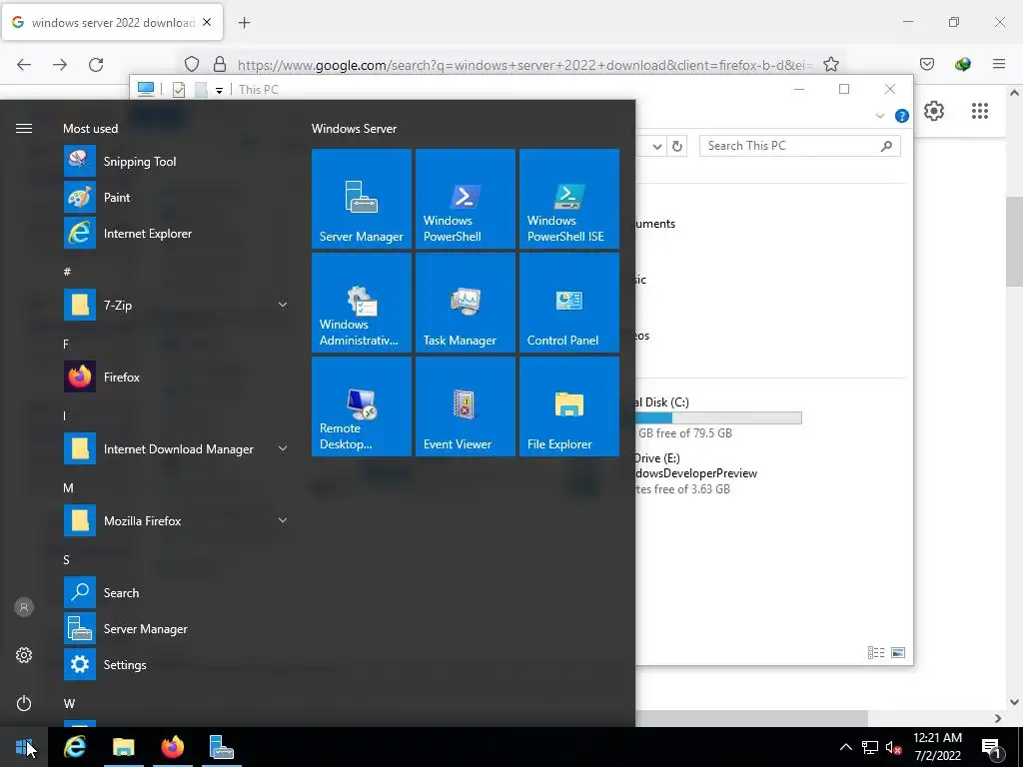The height and width of the screenshot is (767, 1023).
Task: Open a new Firefox tab
Action: 244,23
